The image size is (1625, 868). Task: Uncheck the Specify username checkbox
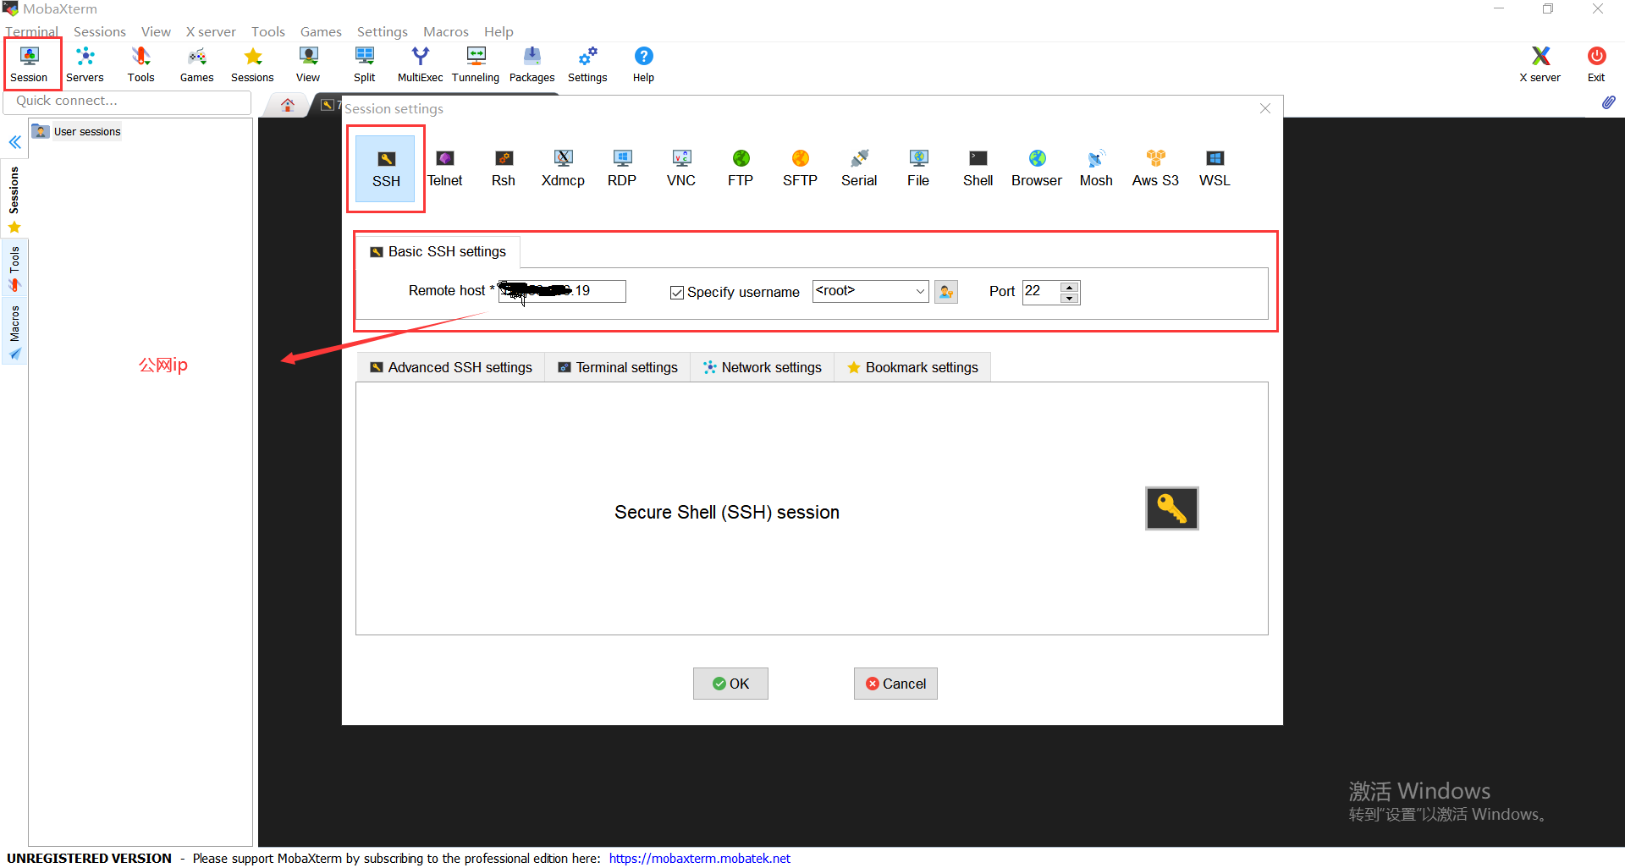point(676,292)
